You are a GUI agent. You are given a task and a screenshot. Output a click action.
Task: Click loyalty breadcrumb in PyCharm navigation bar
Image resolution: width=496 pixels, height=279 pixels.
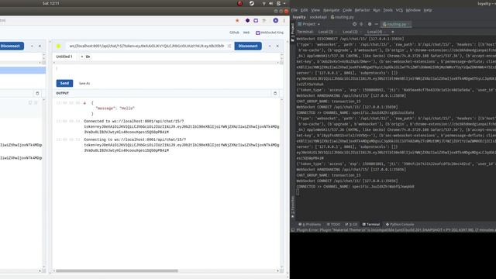coord(299,17)
